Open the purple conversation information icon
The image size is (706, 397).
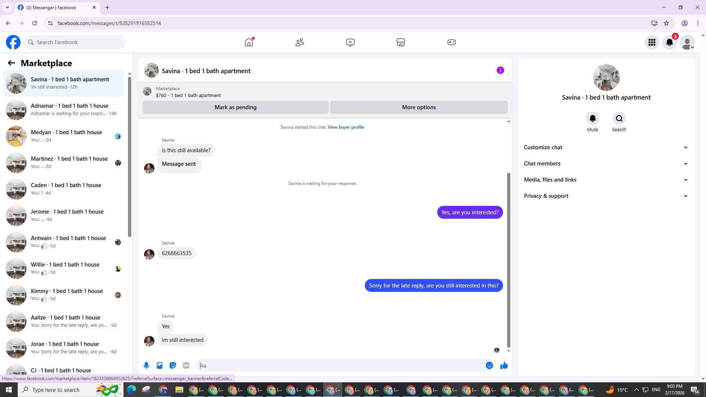500,70
